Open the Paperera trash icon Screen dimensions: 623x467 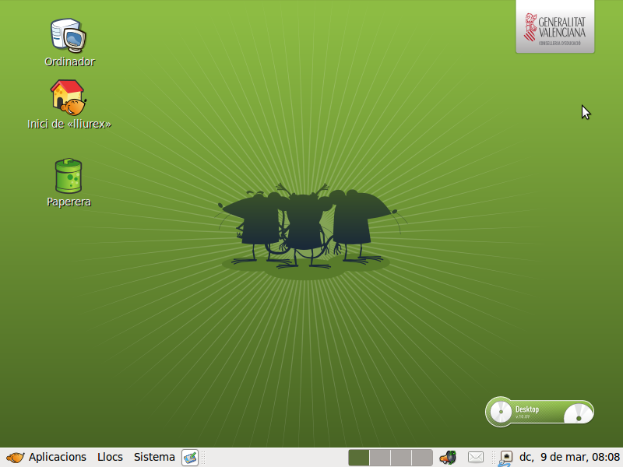(69, 176)
